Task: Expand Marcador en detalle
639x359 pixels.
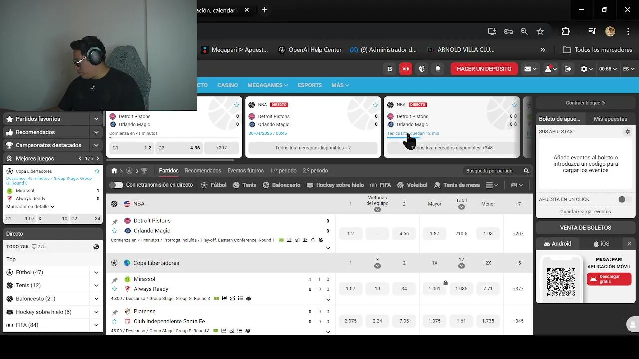Action: point(30,207)
